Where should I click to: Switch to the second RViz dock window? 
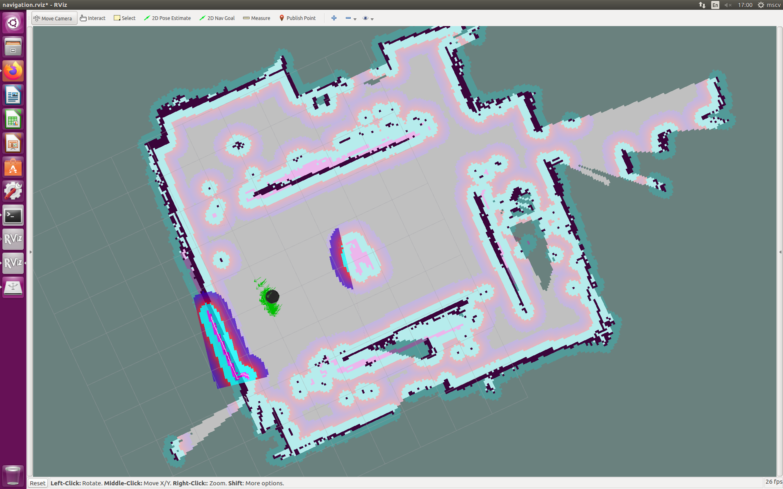click(x=13, y=263)
